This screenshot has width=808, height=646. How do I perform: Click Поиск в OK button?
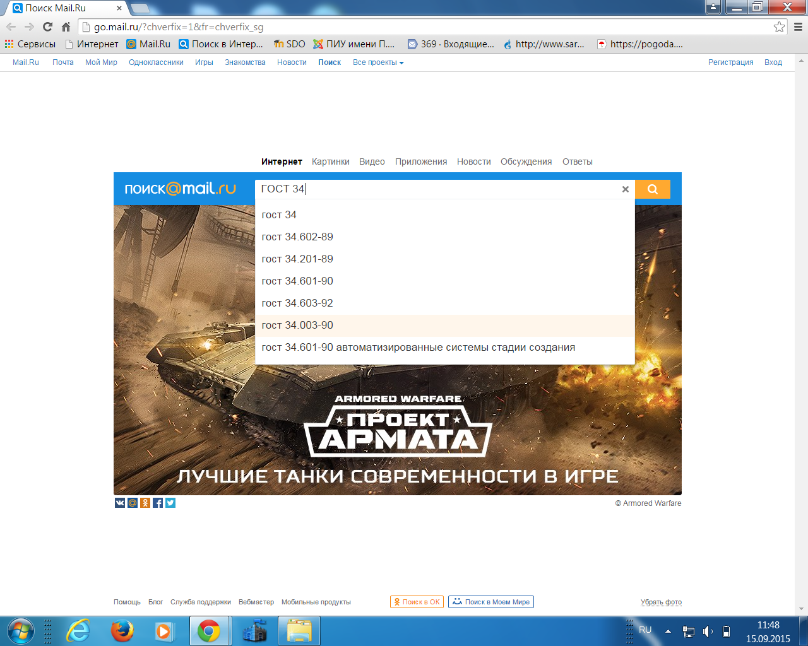pyautogui.click(x=417, y=602)
